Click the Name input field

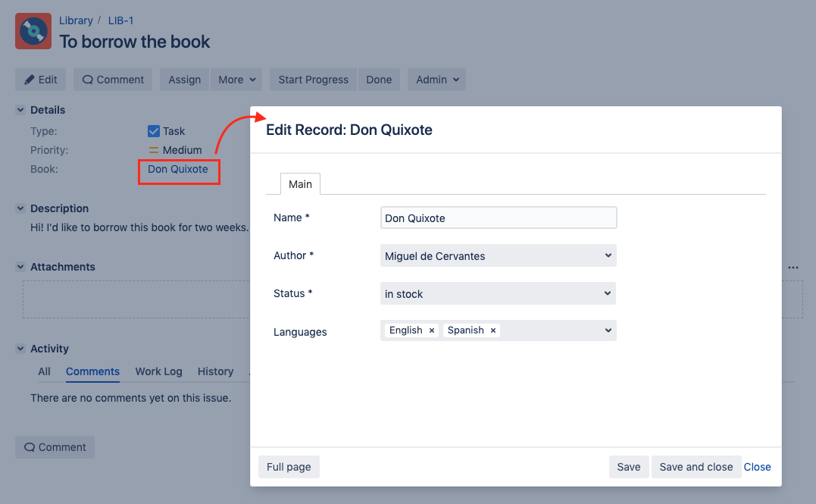coord(498,218)
